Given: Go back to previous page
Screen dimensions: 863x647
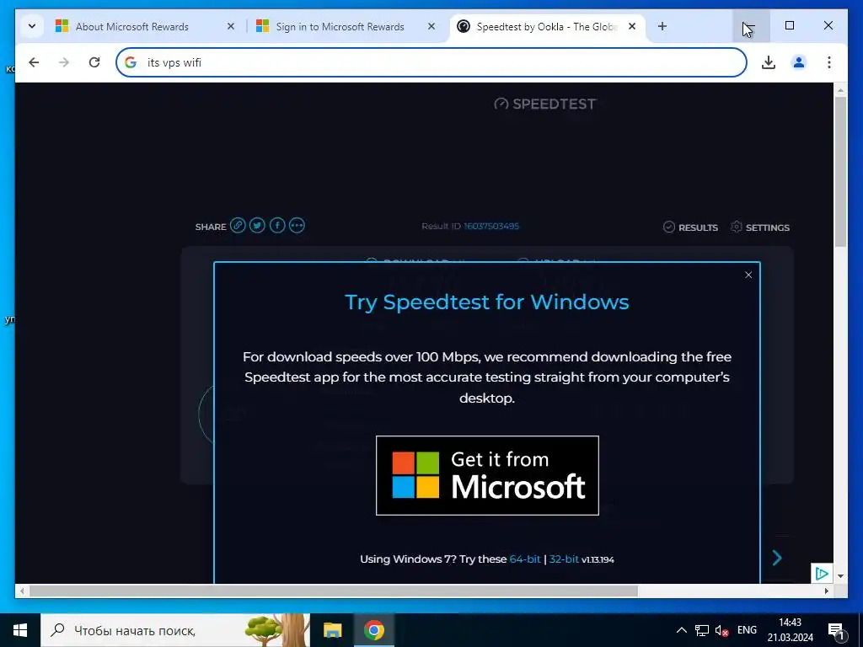Looking at the screenshot, I should (x=34, y=62).
